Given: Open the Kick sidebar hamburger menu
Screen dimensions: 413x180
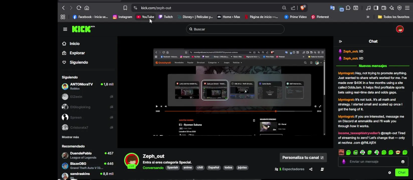Looking at the screenshot, I should pyautogui.click(x=65, y=29).
